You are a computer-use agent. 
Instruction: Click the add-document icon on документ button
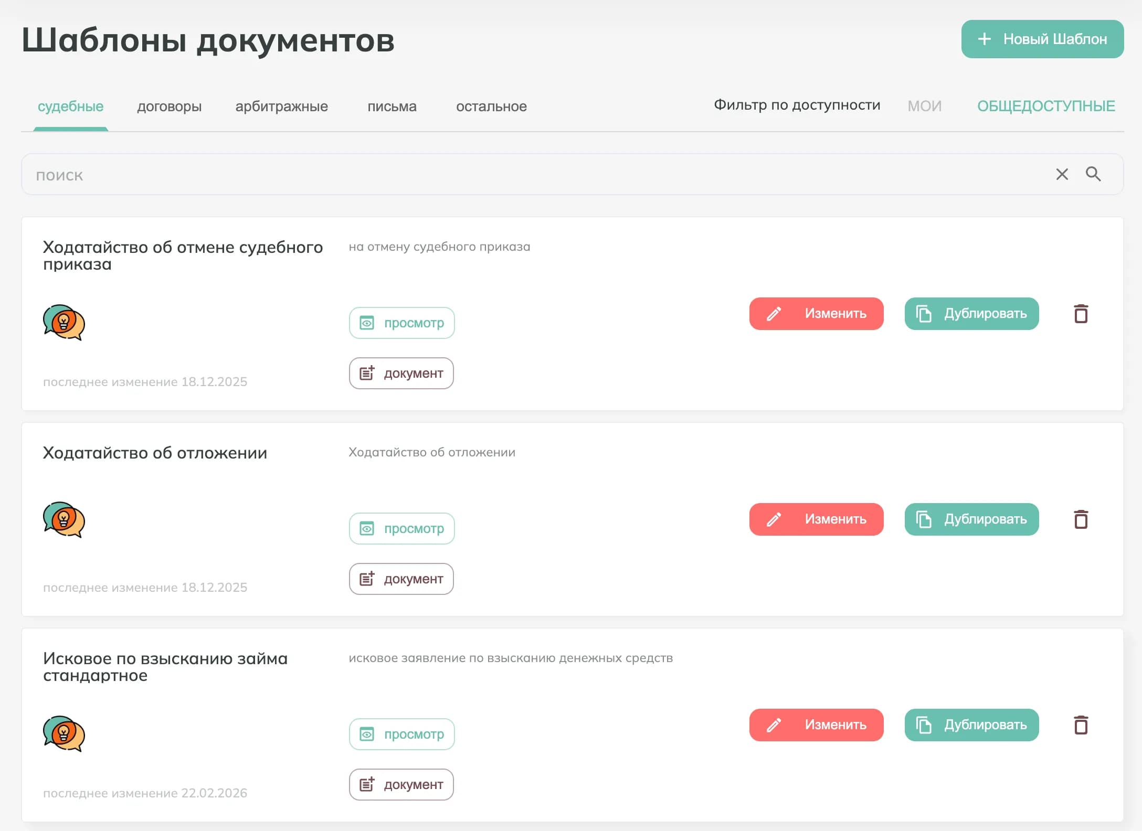pos(368,373)
